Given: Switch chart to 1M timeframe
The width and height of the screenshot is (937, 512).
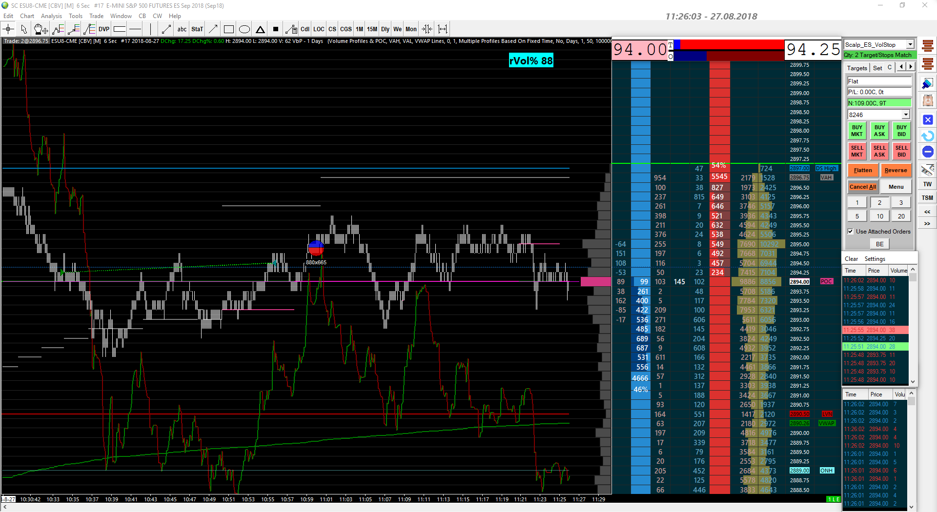Looking at the screenshot, I should click(x=359, y=29).
